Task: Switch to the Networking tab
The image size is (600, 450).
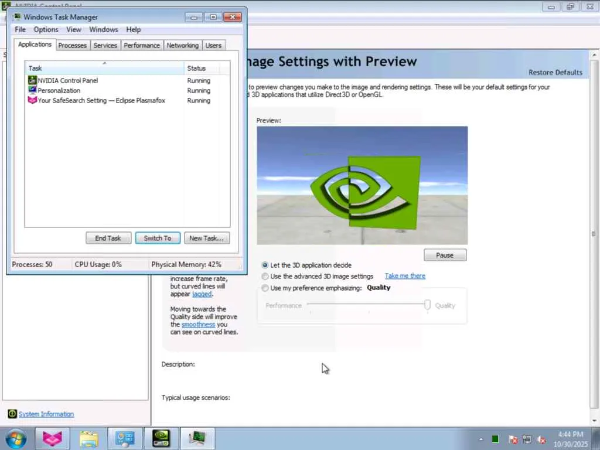Action: [183, 46]
